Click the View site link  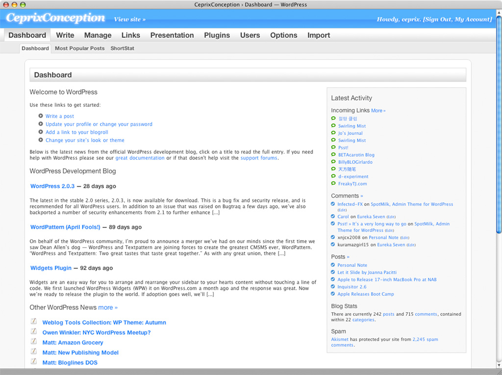tap(129, 19)
